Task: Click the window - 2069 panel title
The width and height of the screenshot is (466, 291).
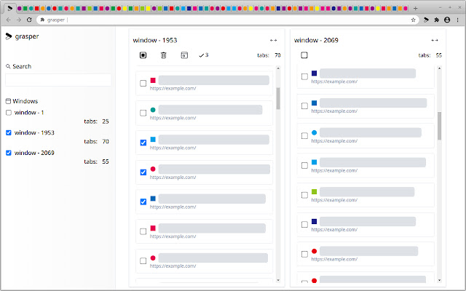Action: (316, 41)
